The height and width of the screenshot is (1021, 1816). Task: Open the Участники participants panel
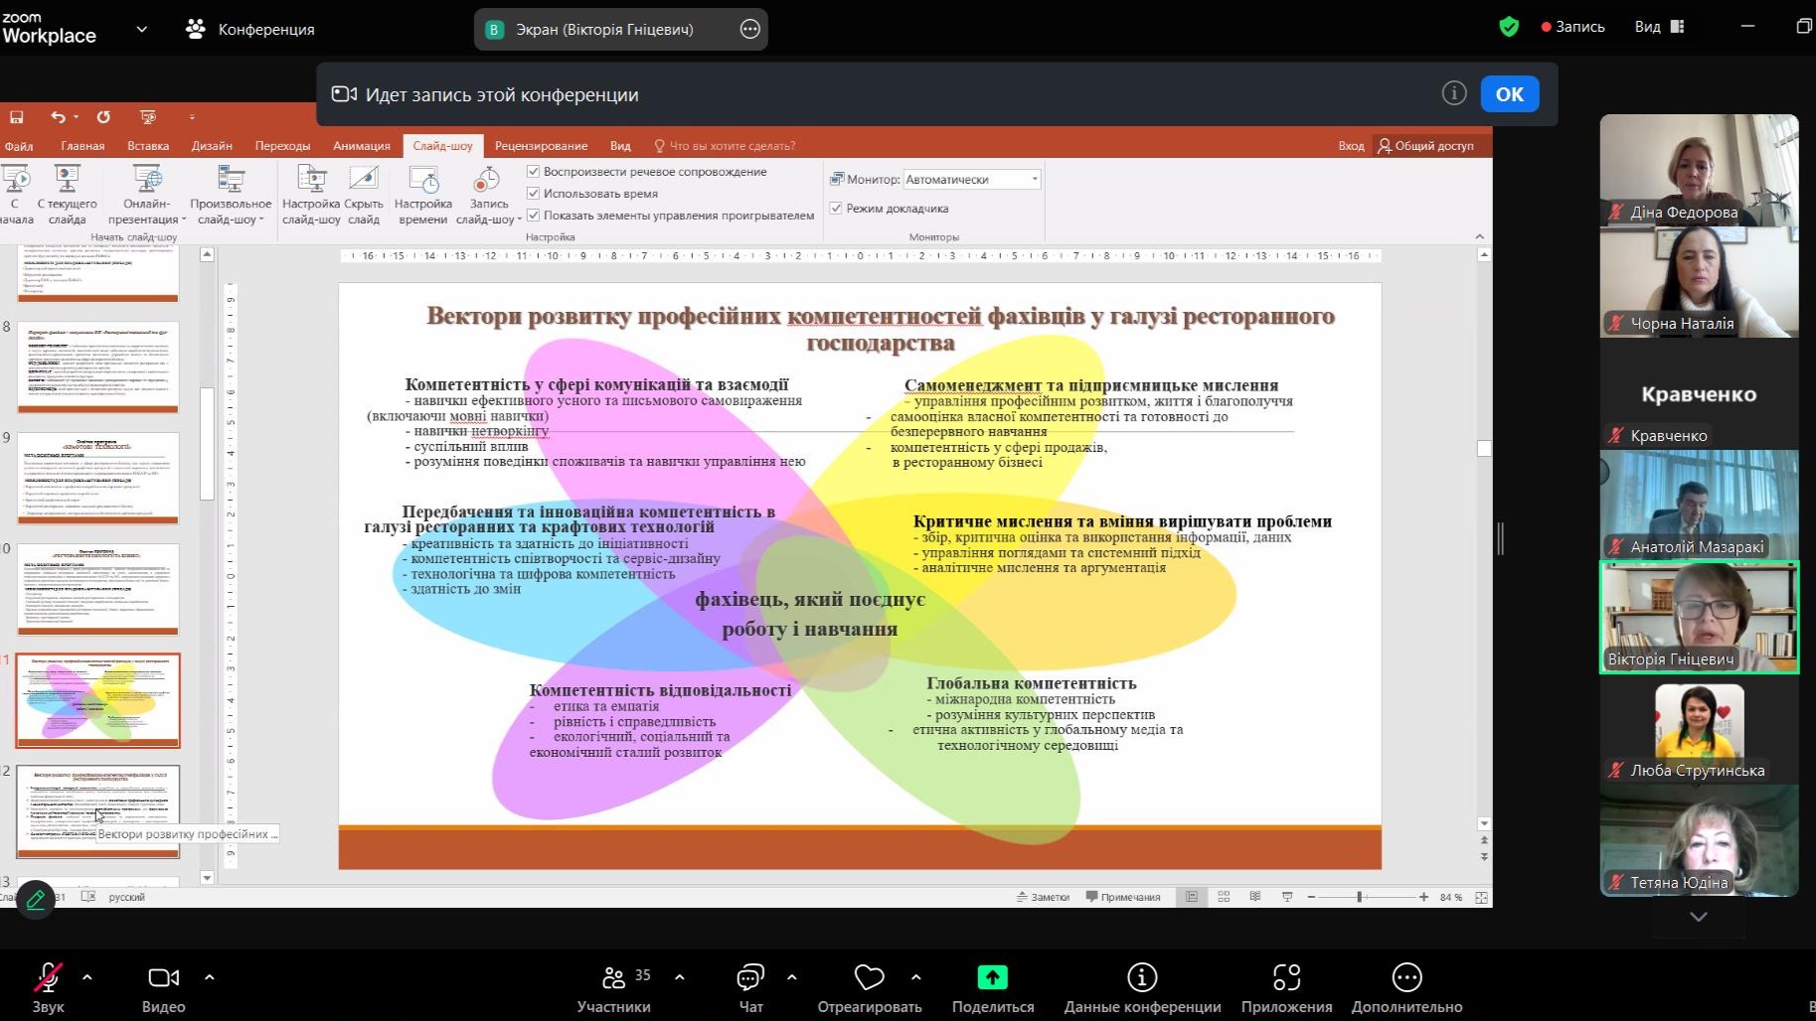tap(614, 978)
